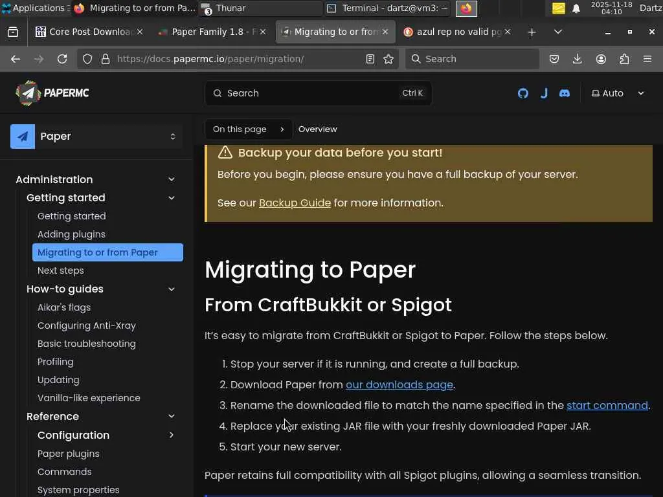Open System properties reference page
Screen dimensions: 663x497
78,491
